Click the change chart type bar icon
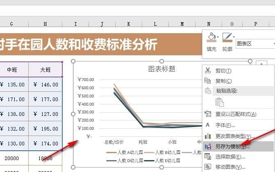 pyautogui.click(x=208, y=136)
